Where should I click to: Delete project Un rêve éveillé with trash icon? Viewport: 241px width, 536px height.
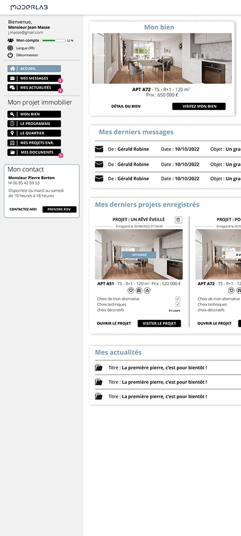pyautogui.click(x=179, y=220)
